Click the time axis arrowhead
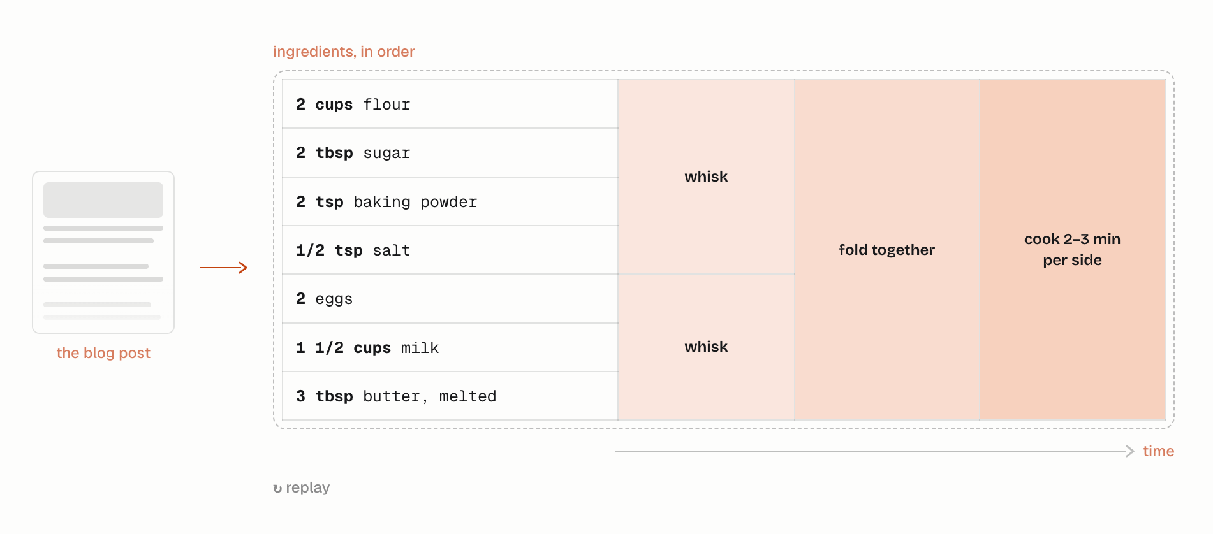Viewport: 1213px width, 534px height. 1130,451
